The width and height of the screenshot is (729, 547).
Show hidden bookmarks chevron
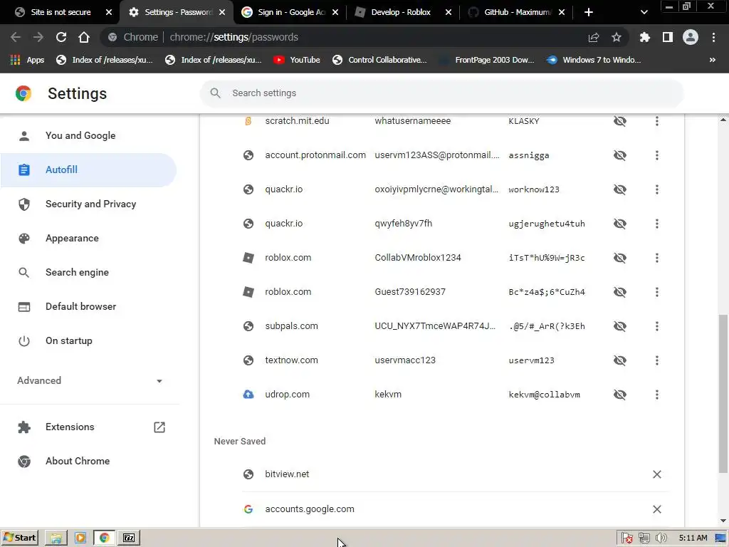pyautogui.click(x=712, y=60)
